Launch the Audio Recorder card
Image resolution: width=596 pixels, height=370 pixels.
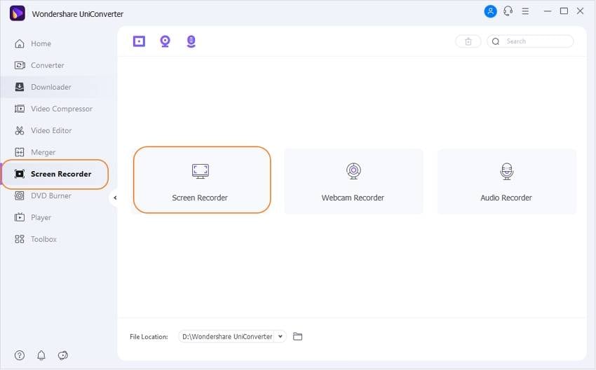pos(507,181)
